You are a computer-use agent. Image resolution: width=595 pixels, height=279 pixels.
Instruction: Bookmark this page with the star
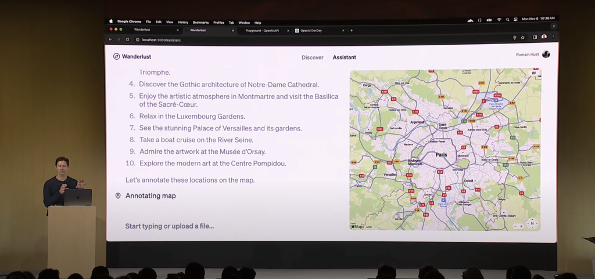(x=522, y=38)
